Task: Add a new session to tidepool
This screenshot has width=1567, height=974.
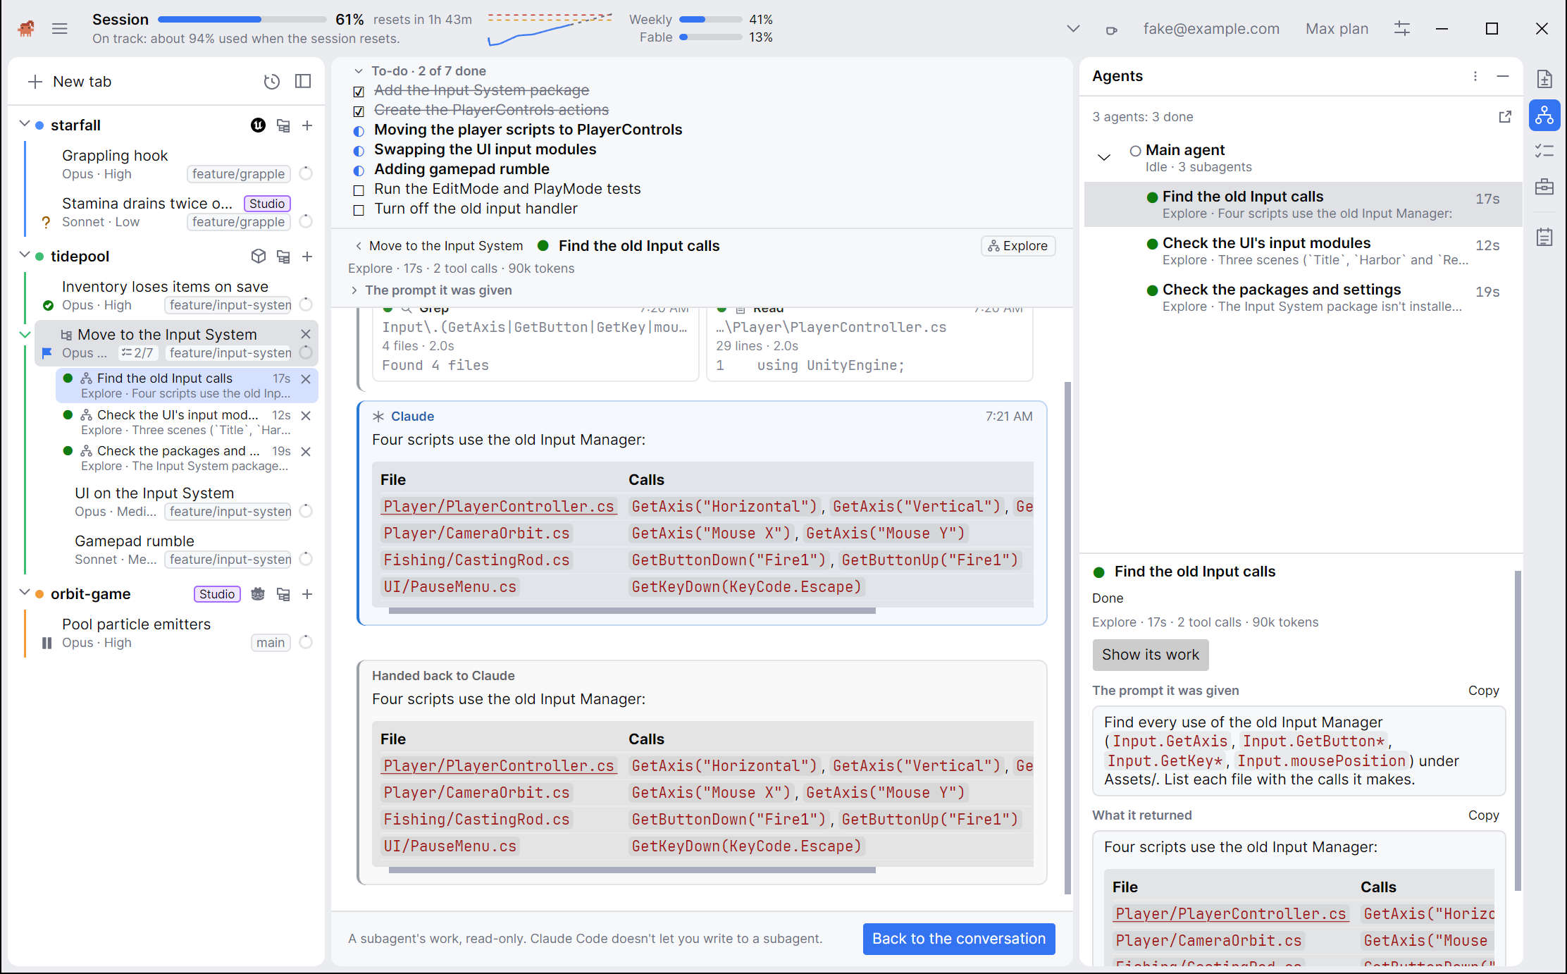Action: [x=307, y=257]
